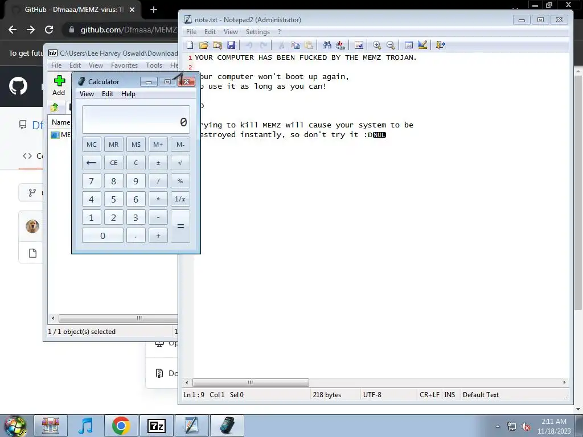Save note.txt with the floppy disk icon
583x437 pixels.
tap(231, 45)
